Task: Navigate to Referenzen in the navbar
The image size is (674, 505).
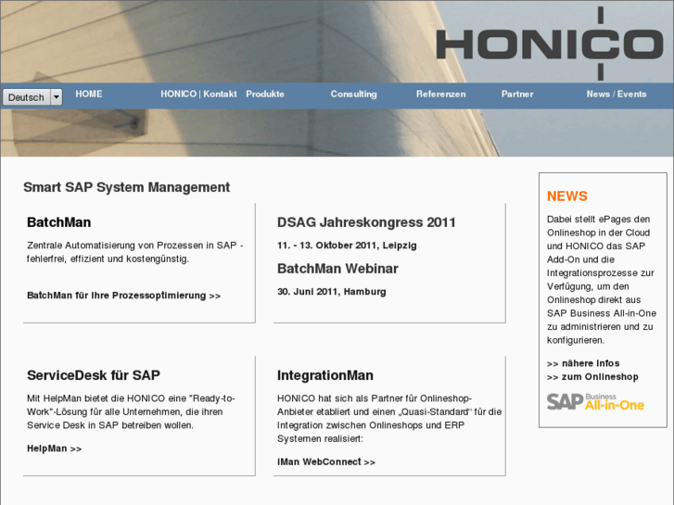Action: click(x=440, y=94)
